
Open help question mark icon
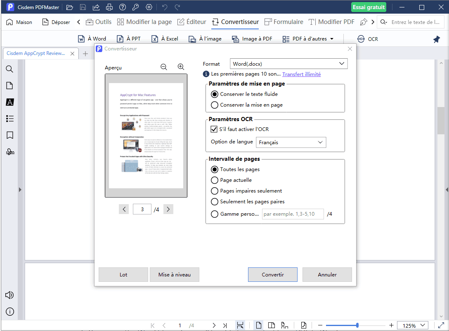click(x=123, y=7)
